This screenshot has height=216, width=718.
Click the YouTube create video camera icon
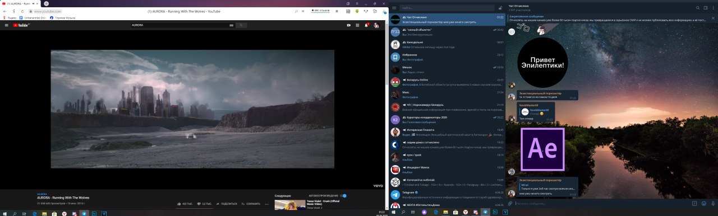point(349,25)
